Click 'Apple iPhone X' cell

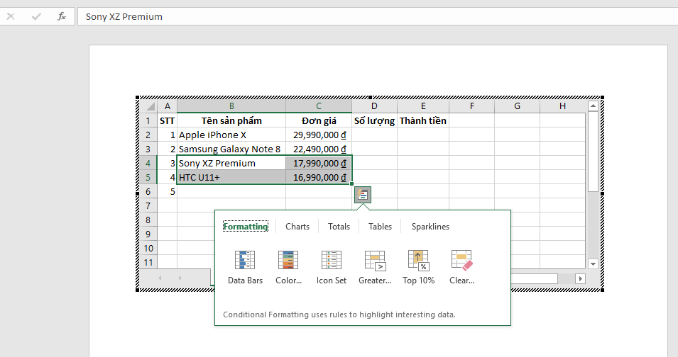[x=231, y=135]
